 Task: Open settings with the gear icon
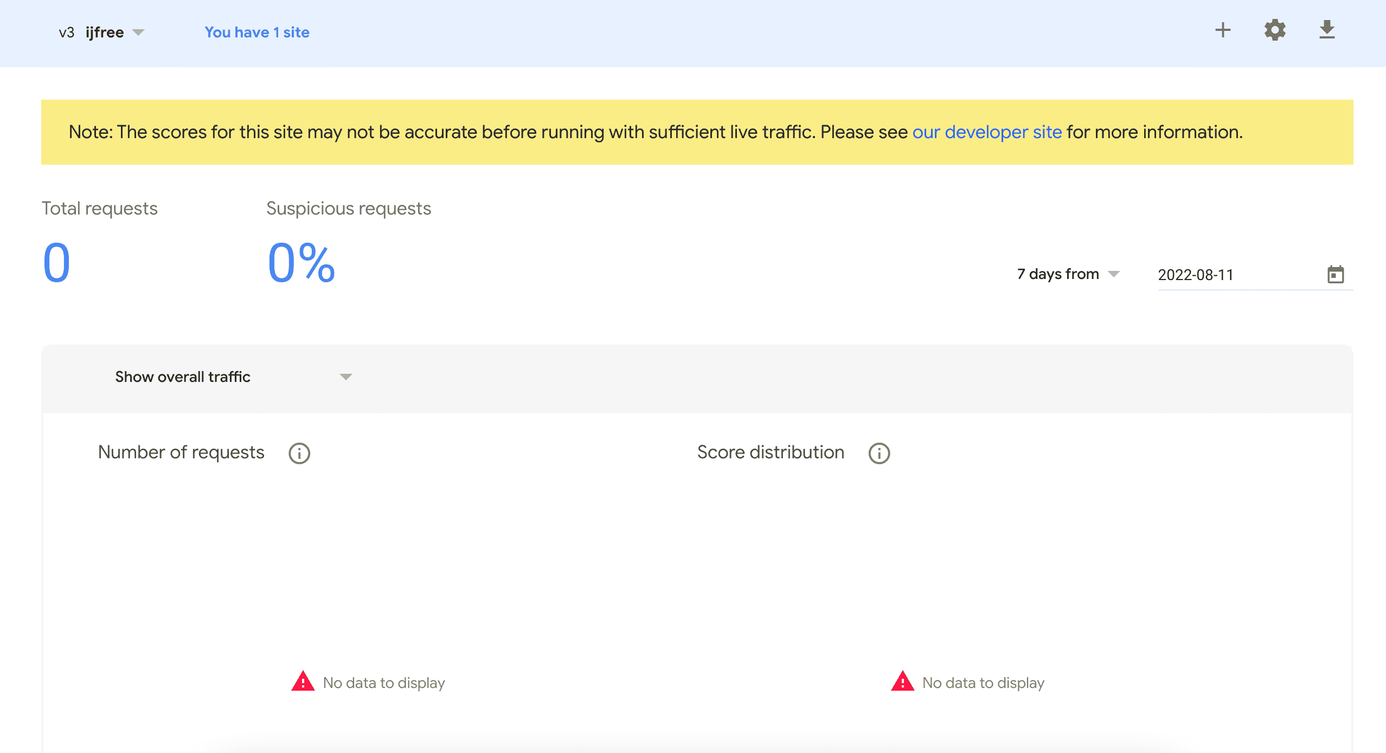pyautogui.click(x=1275, y=30)
